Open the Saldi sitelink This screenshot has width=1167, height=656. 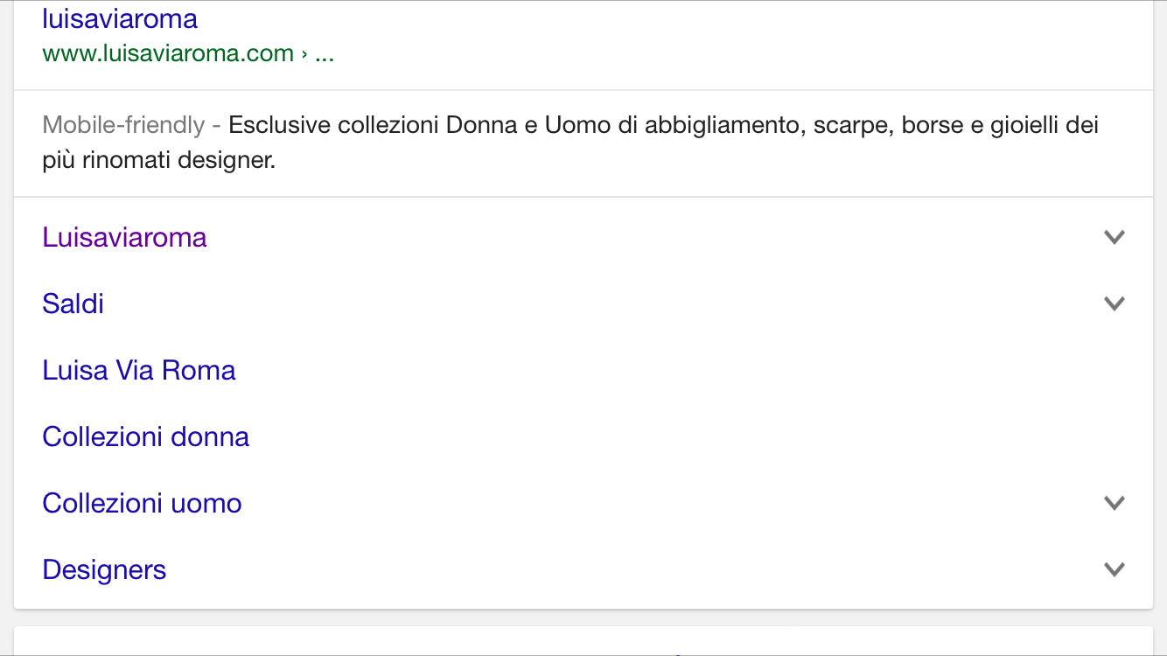[x=73, y=304]
